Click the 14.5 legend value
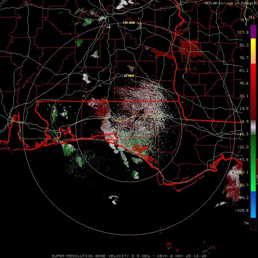The image size is (258, 258). pyautogui.click(x=244, y=109)
